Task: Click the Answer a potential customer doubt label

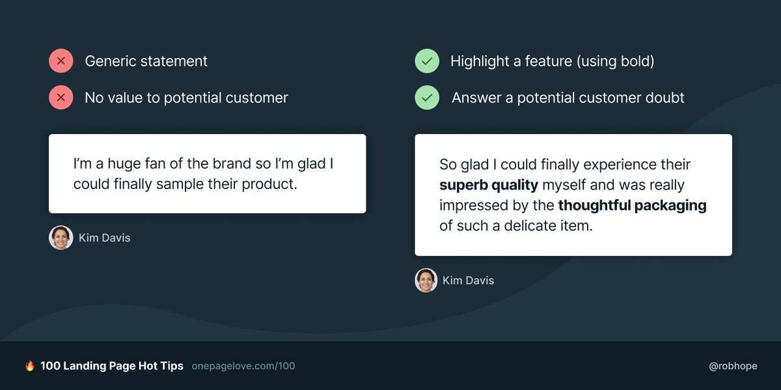Action: click(x=568, y=98)
